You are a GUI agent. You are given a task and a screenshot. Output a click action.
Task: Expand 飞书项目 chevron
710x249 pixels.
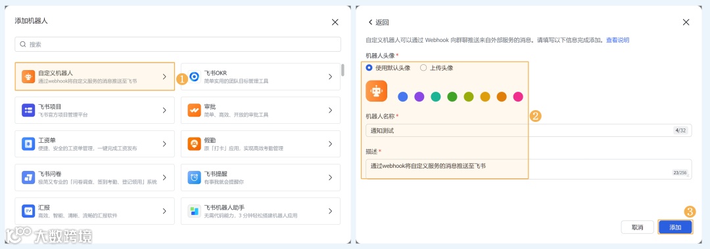164,110
